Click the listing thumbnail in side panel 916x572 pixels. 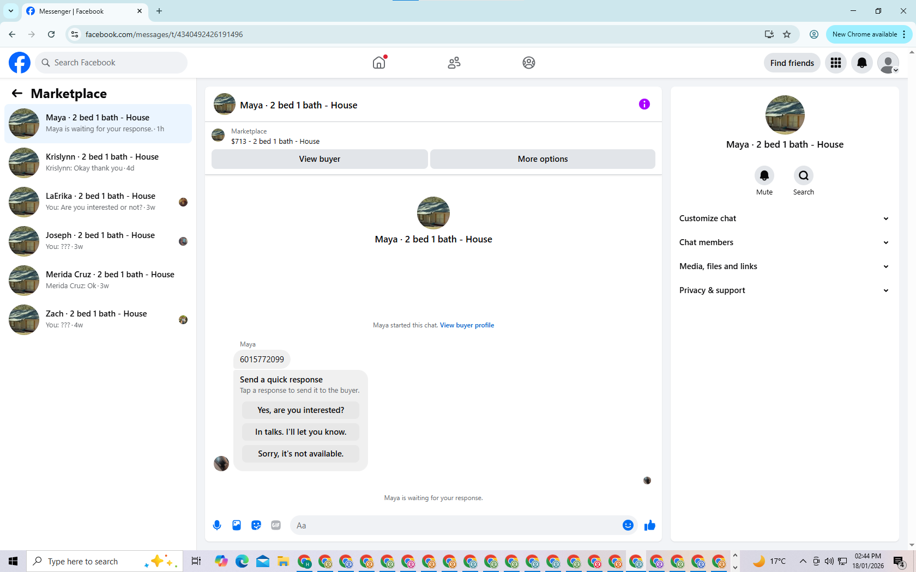click(785, 115)
